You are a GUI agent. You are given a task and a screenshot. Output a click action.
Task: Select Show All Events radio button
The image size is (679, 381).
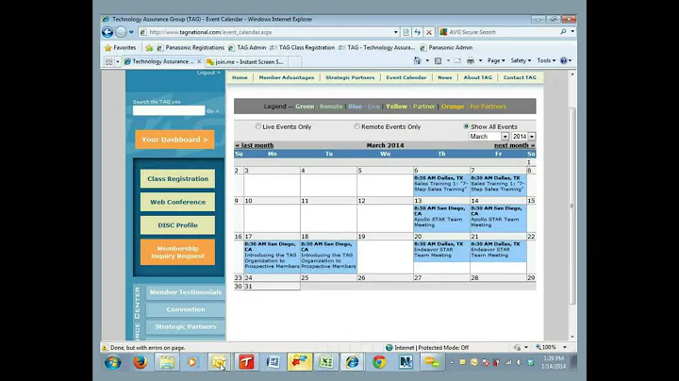point(467,126)
